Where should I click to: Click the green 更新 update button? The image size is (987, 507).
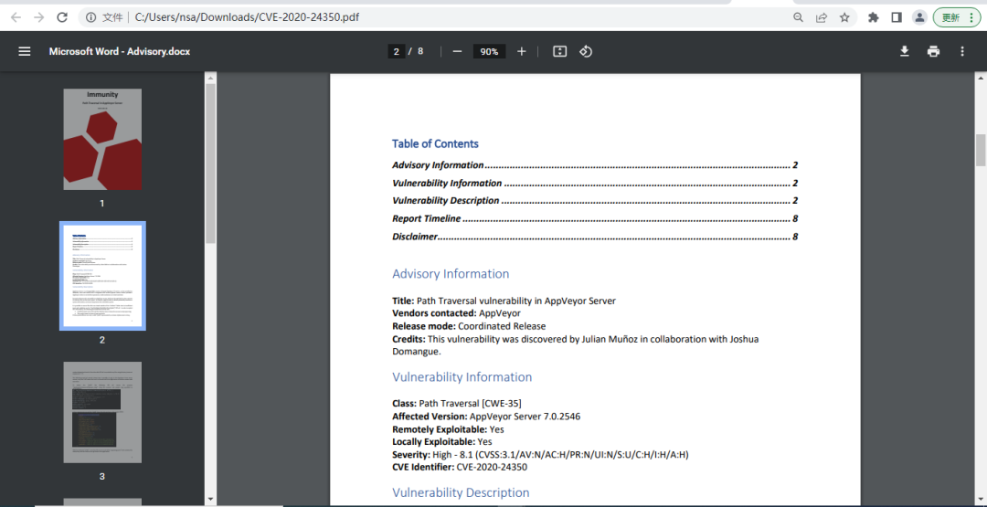(956, 17)
